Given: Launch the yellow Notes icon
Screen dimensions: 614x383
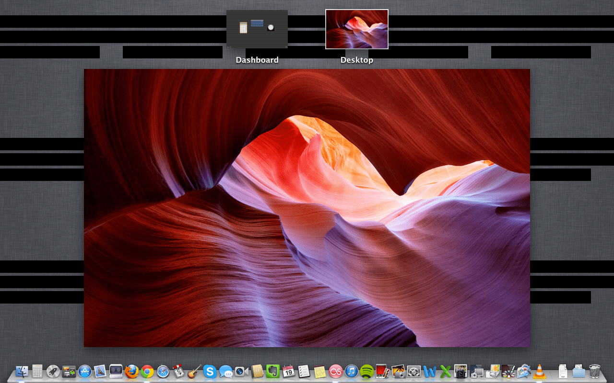Looking at the screenshot, I should click(x=320, y=371).
